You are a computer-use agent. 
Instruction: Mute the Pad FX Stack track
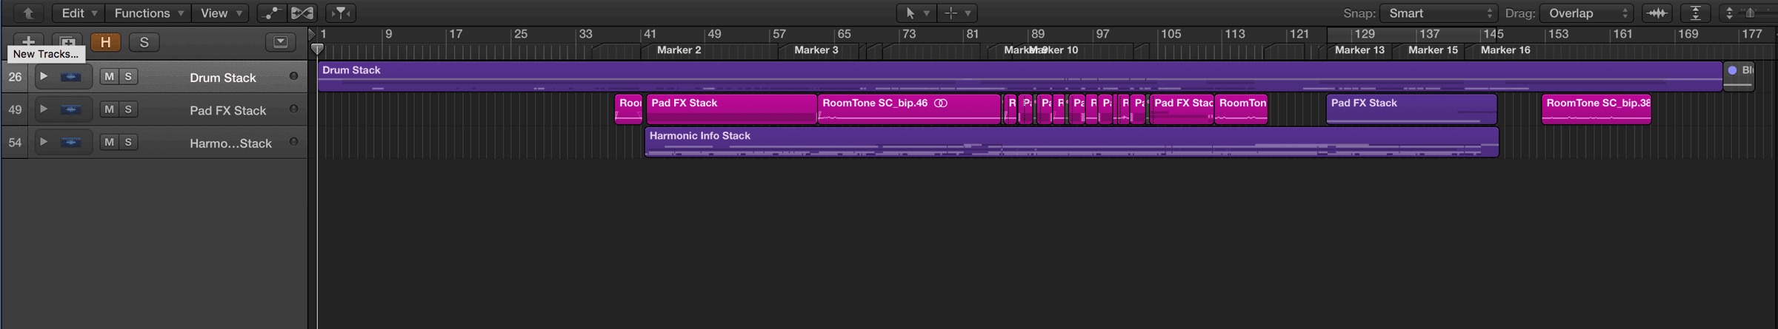click(x=109, y=109)
